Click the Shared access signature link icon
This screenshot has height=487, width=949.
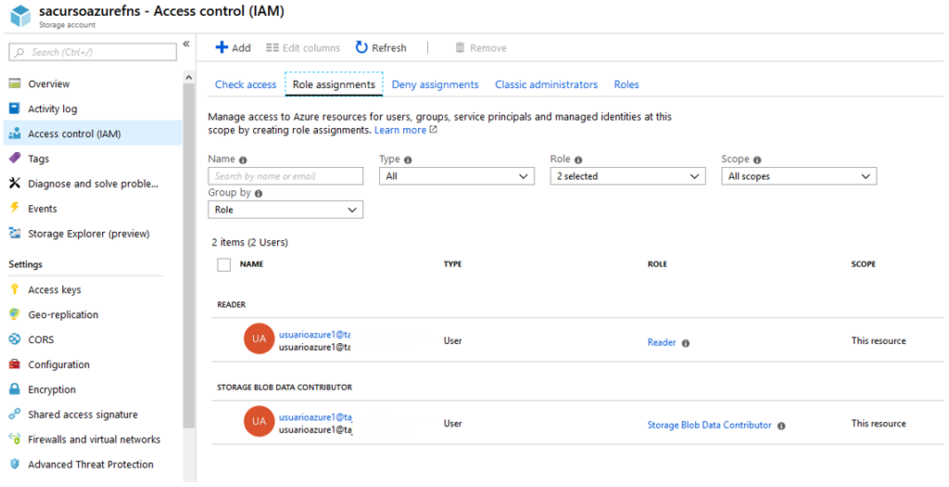15,415
